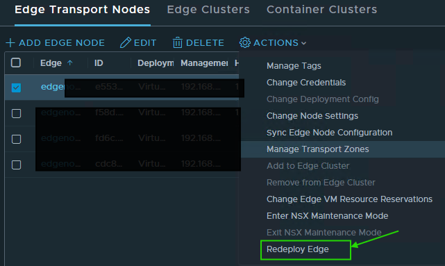The width and height of the screenshot is (445, 266).
Task: Uncheck the selected first edge node checkbox
Action: point(16,88)
